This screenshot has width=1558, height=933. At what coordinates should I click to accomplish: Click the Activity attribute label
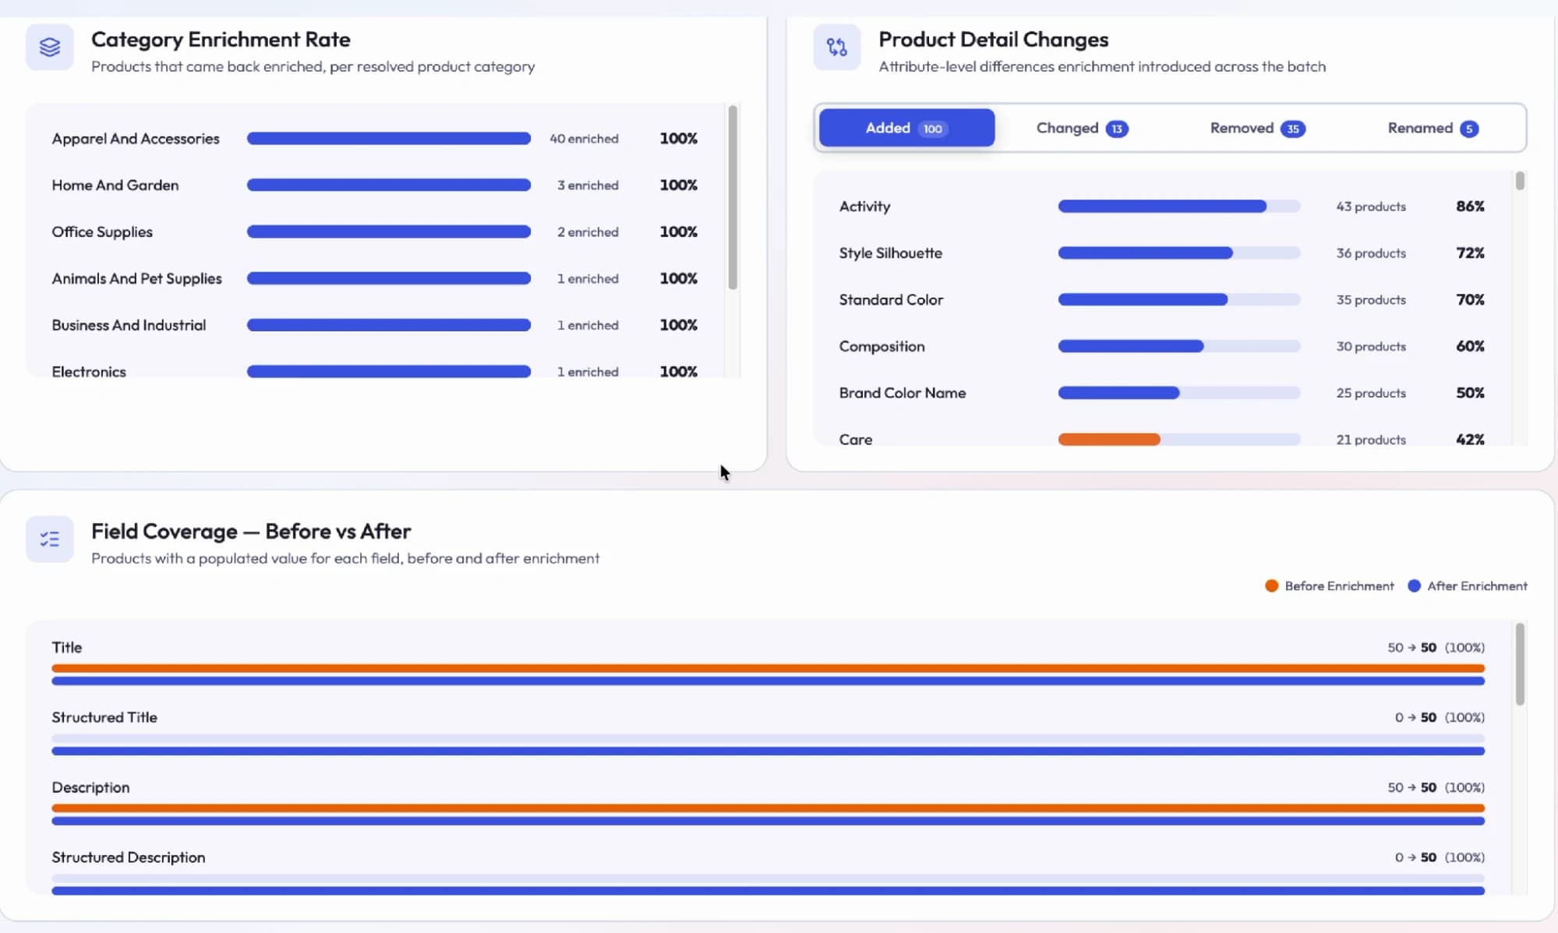point(864,207)
